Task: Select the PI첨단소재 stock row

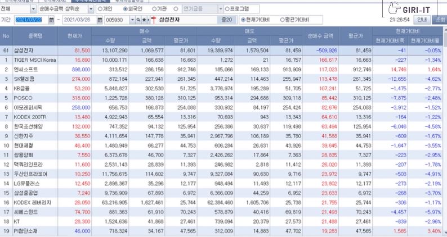Action: coord(221,231)
